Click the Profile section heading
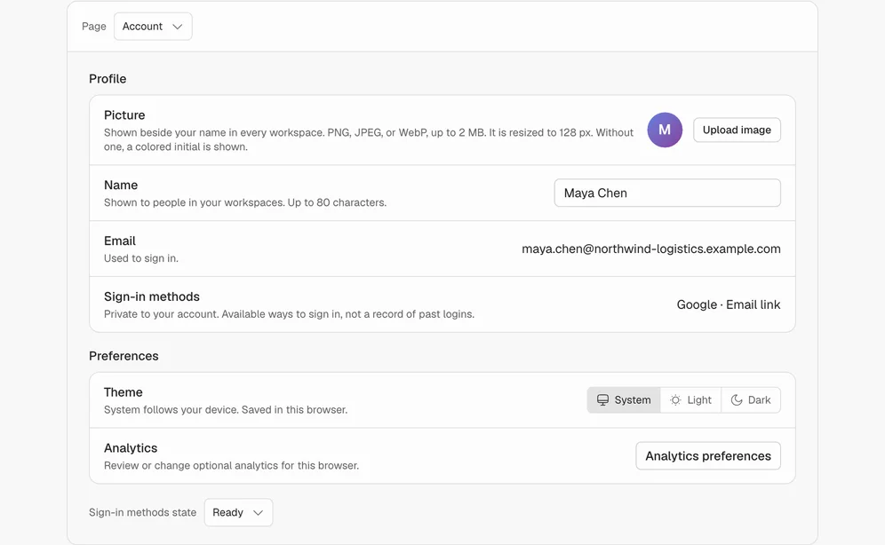The image size is (885, 545). pyautogui.click(x=108, y=79)
